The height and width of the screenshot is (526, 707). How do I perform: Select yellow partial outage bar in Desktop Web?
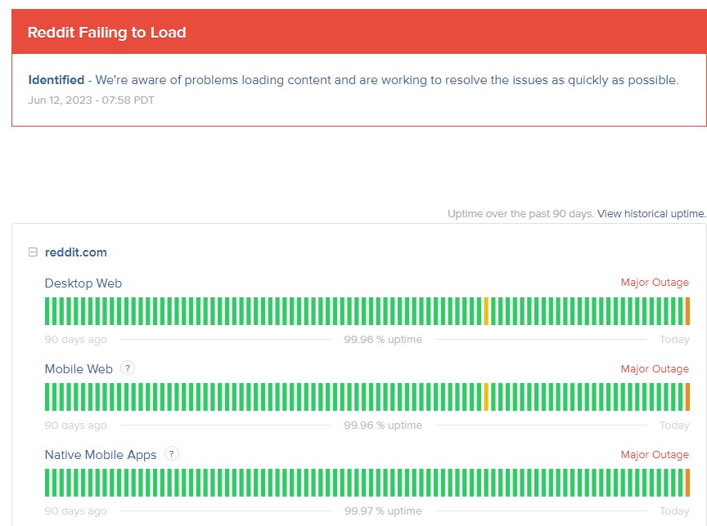tap(486, 311)
